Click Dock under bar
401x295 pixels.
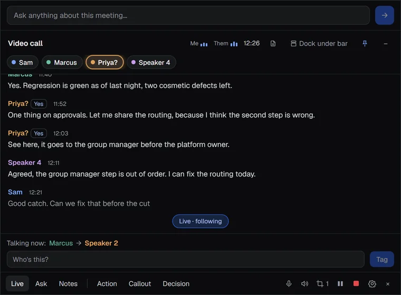[x=319, y=44]
